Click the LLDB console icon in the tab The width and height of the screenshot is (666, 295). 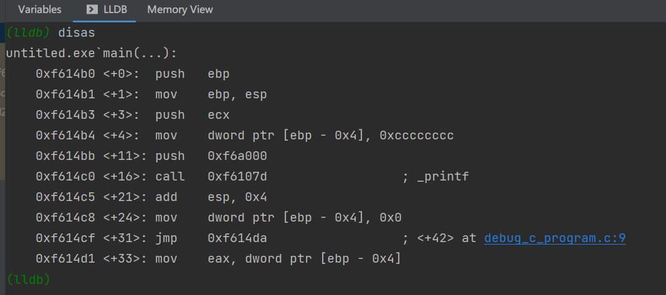[92, 9]
